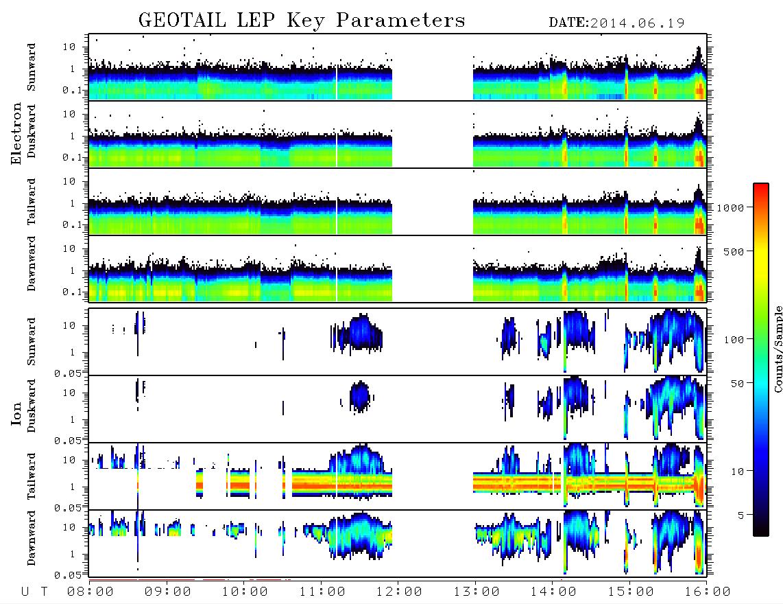Viewport: 783px width, 604px height.
Task: Click the Ion Tailward spectrogram panel
Action: 398,476
